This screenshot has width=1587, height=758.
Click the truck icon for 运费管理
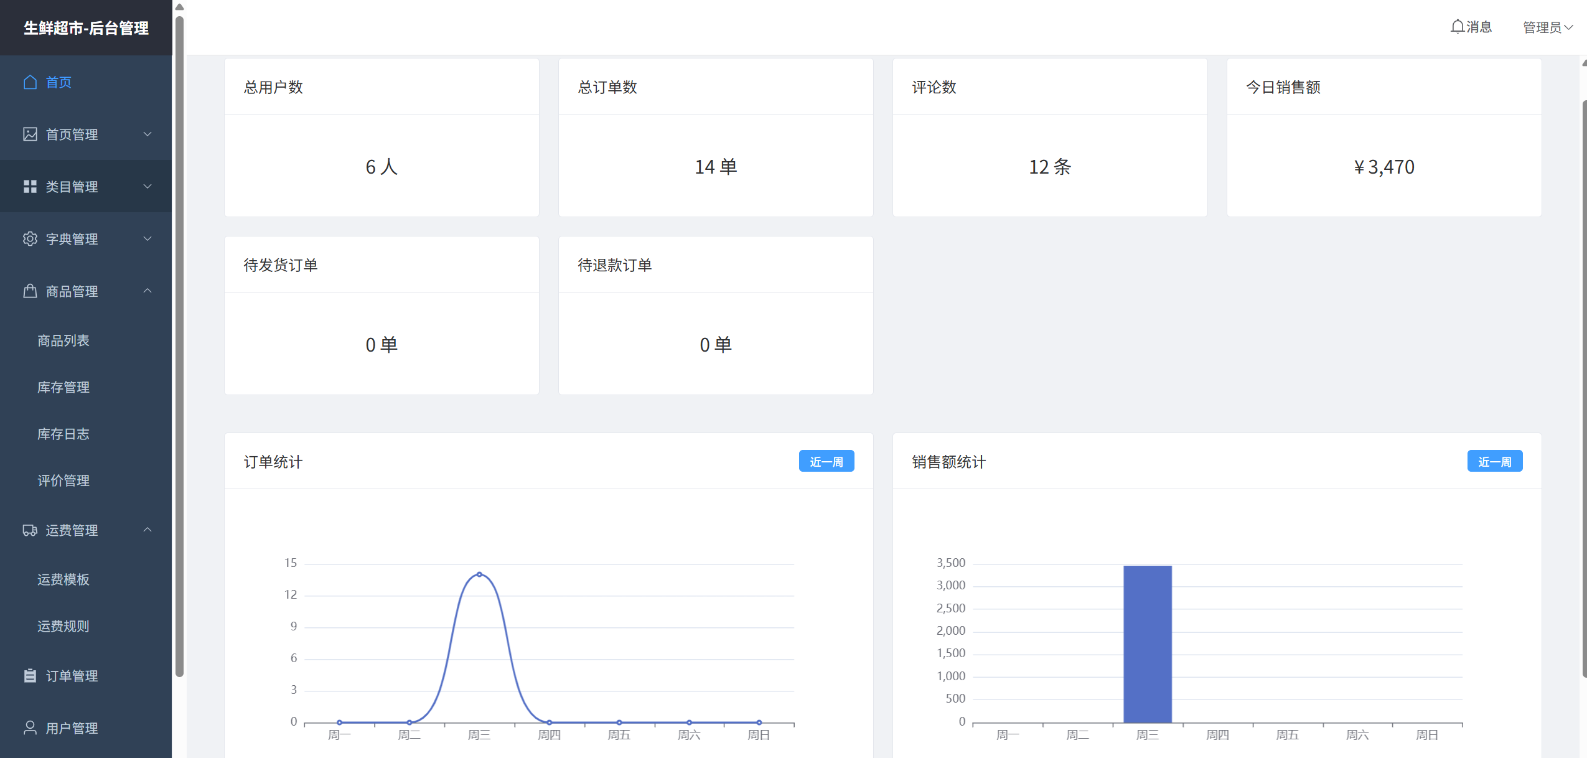30,530
